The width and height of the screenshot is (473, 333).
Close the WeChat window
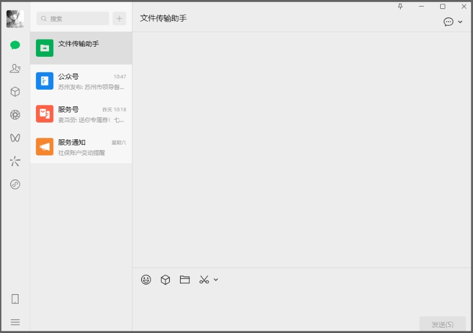[464, 7]
